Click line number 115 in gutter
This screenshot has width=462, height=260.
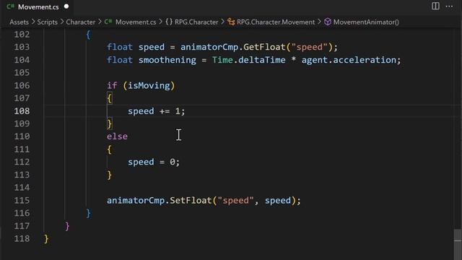click(x=22, y=201)
